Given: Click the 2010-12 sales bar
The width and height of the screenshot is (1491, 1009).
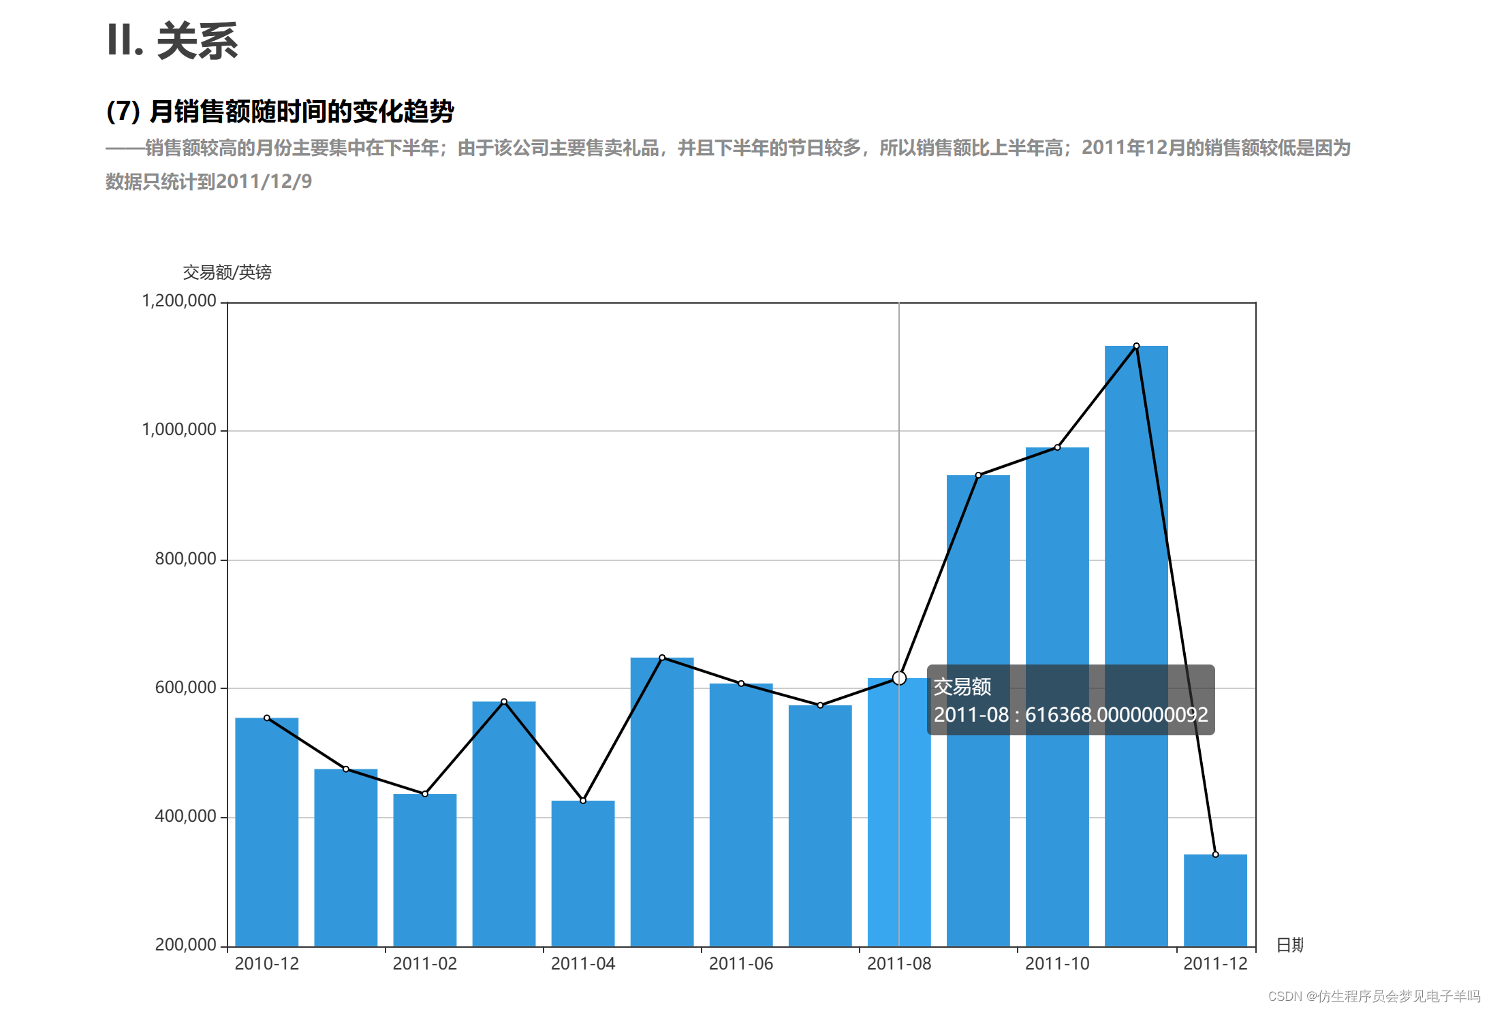Looking at the screenshot, I should pyautogui.click(x=266, y=831).
